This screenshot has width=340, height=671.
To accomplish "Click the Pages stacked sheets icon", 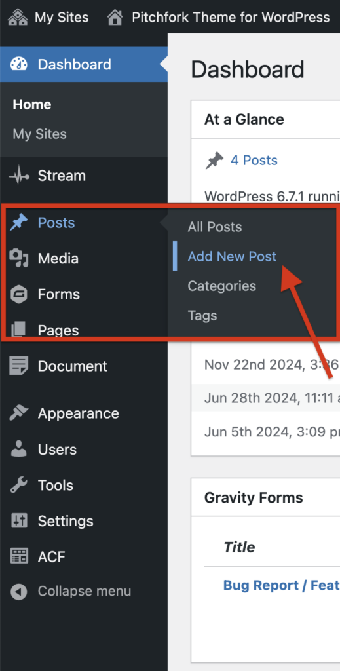I will [x=19, y=330].
